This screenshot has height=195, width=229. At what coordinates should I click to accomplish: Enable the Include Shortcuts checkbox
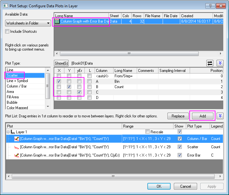coord(7,31)
